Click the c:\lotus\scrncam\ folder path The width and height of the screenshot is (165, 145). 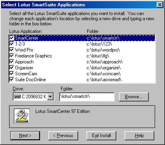coord(104,74)
